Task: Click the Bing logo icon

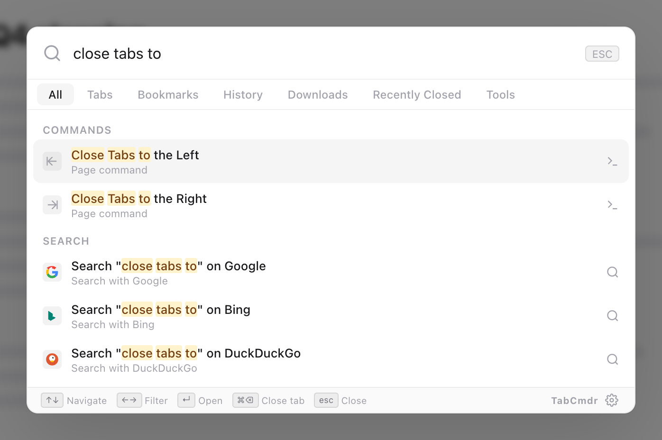Action: [52, 316]
